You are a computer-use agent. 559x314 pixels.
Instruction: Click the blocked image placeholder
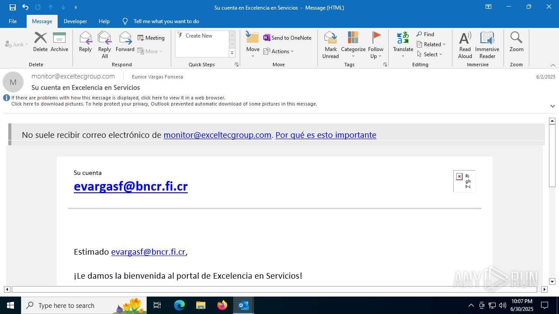click(464, 181)
